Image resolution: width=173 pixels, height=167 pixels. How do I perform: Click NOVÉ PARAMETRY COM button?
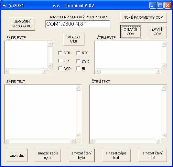point(144,17)
